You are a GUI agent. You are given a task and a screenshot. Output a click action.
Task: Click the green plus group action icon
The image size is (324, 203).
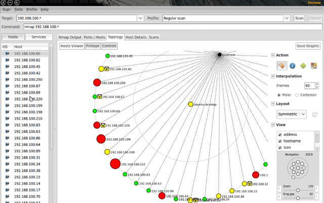(303, 66)
